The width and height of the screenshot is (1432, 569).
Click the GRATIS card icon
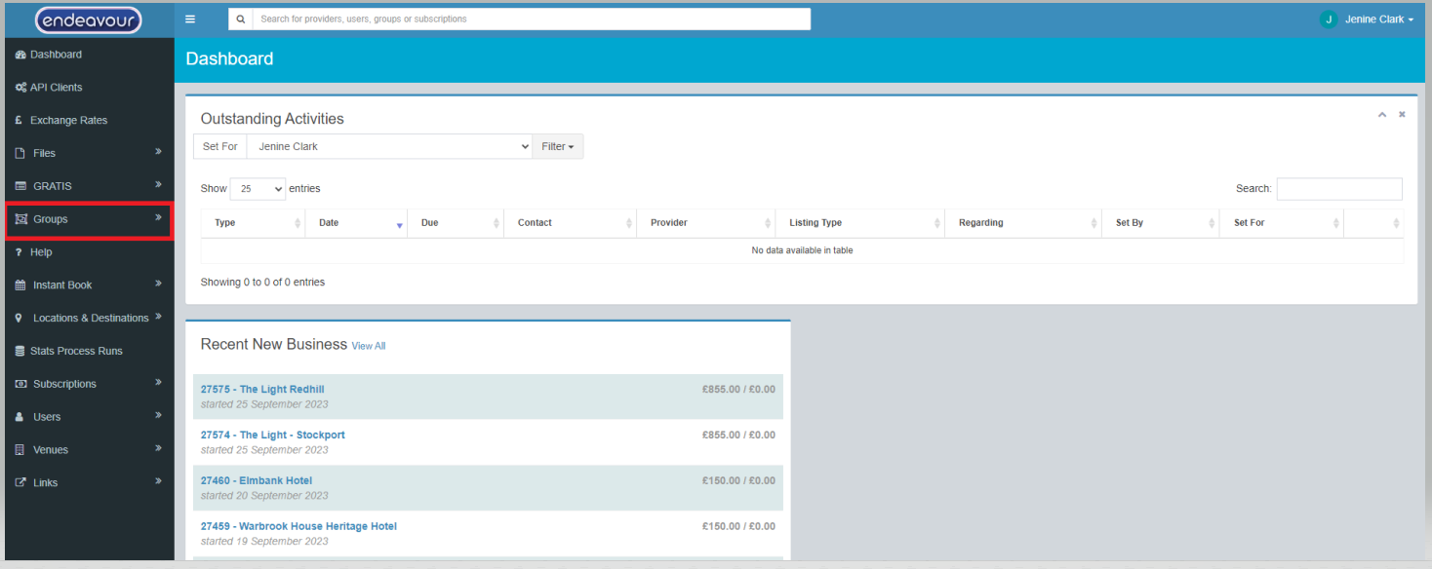(x=20, y=186)
